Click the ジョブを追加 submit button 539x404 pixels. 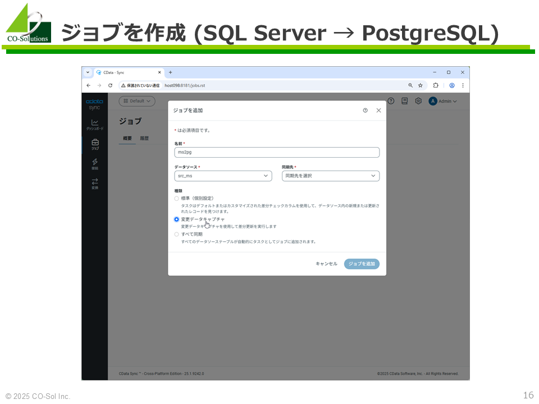362,264
